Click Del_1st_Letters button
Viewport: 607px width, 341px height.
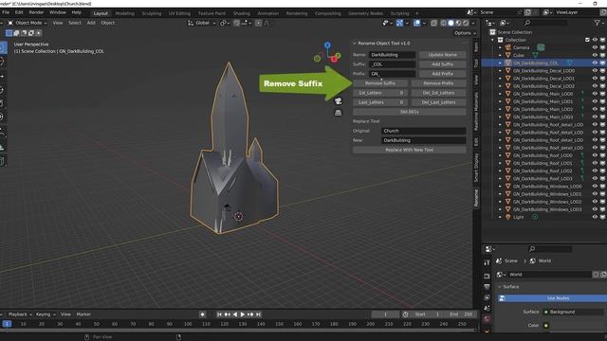pos(438,93)
